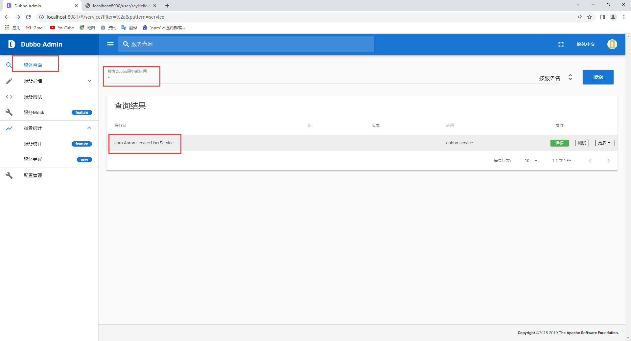Click the com.Aaron.service.UserService row text

(144, 143)
